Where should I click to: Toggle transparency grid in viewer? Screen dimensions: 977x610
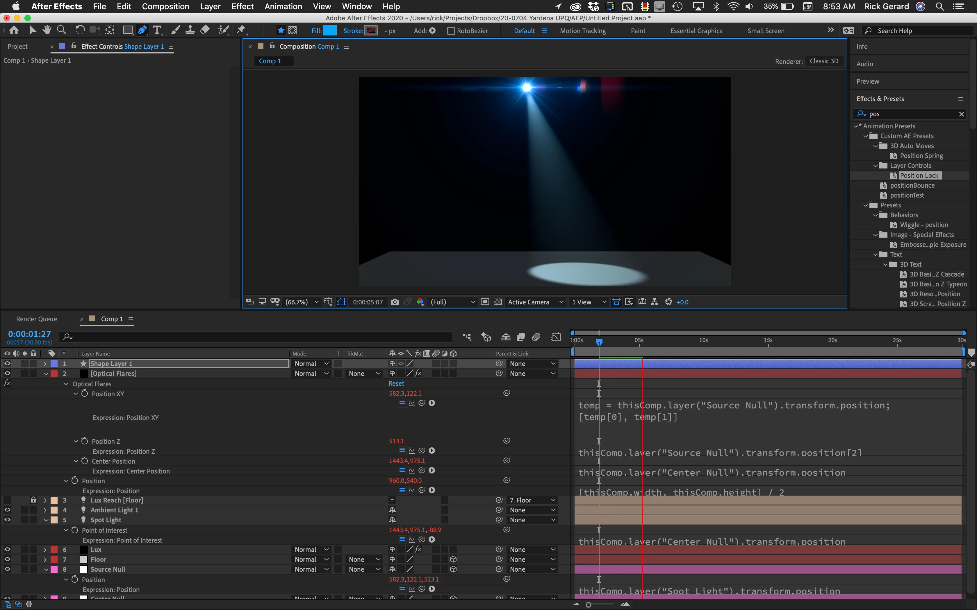pyautogui.click(x=498, y=302)
